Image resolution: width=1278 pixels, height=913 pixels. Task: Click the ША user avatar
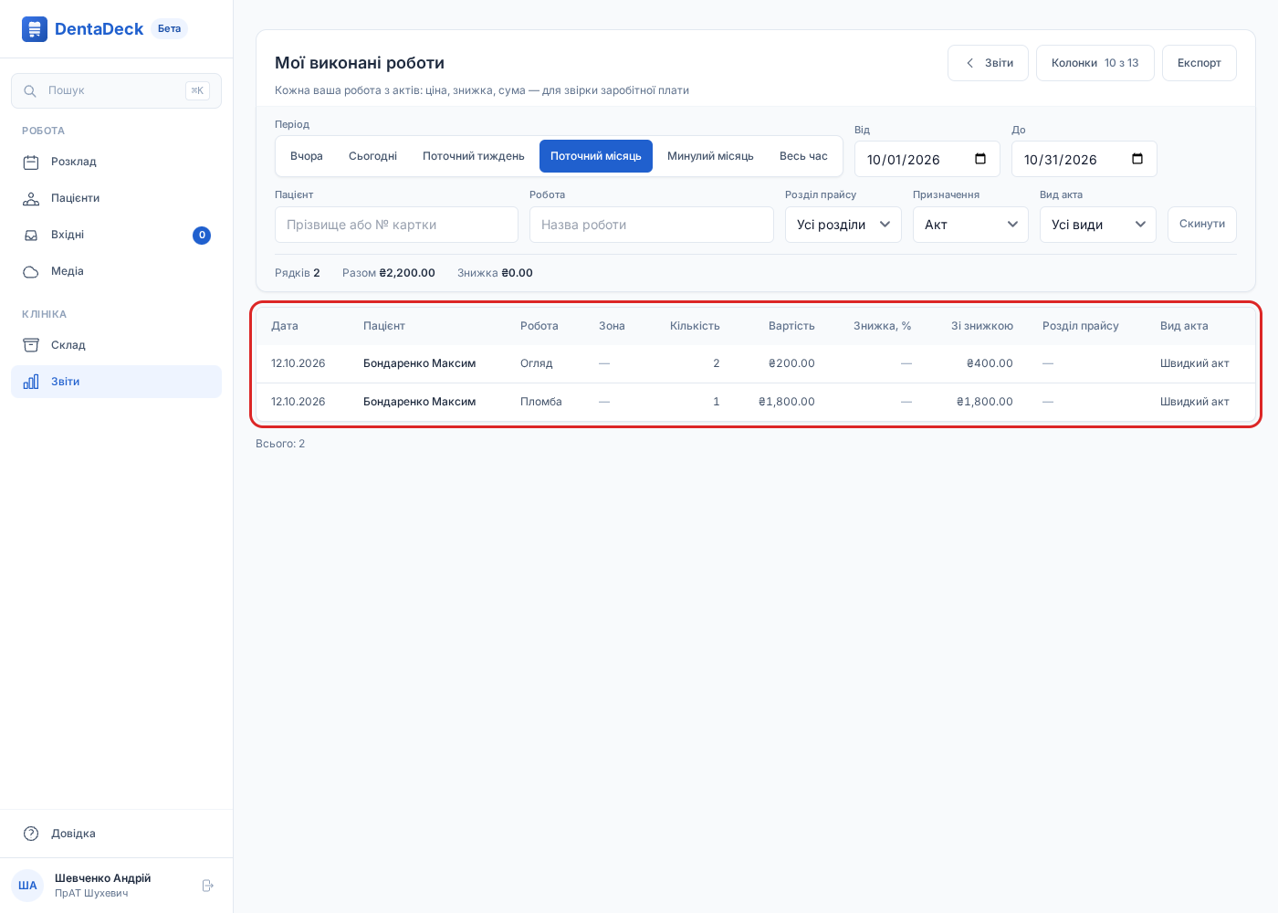tap(27, 886)
